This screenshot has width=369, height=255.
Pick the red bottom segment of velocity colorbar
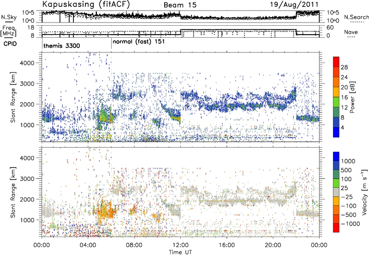pyautogui.click(x=336, y=228)
